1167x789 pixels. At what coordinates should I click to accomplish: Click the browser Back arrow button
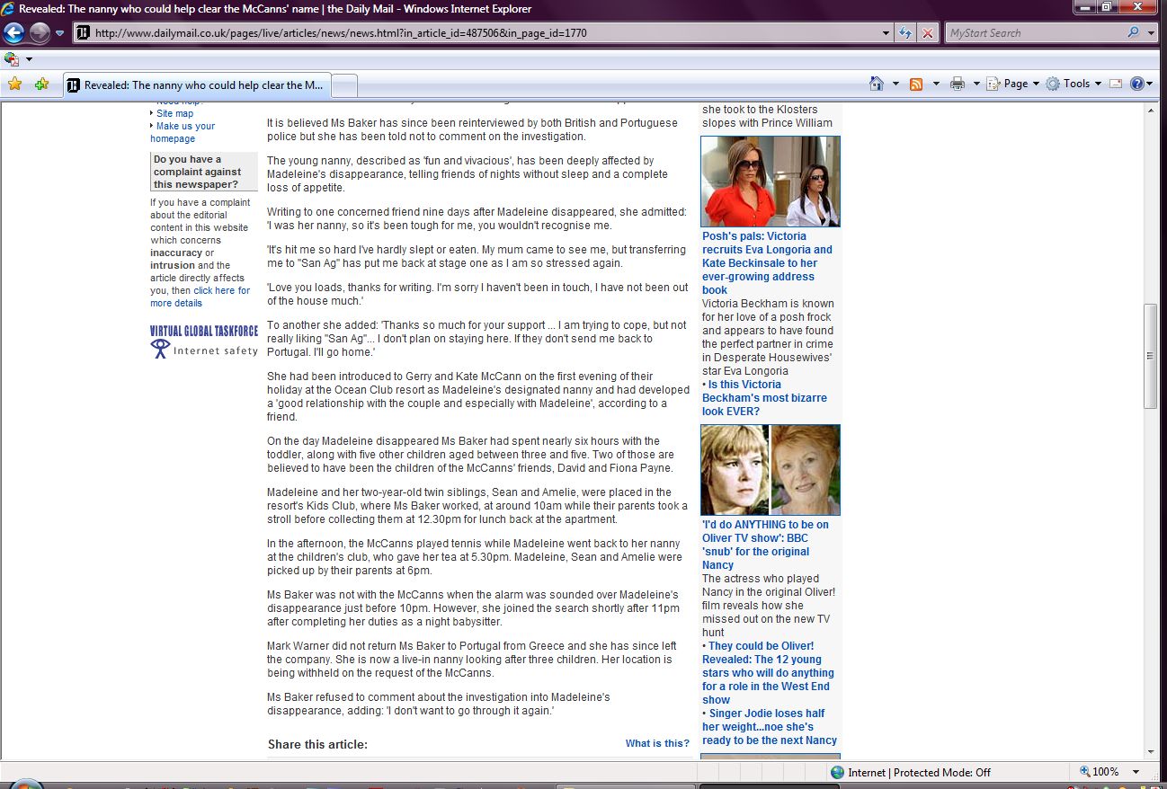[13, 33]
